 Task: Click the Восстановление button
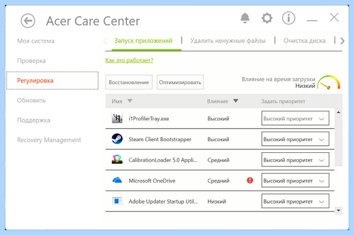click(x=129, y=82)
